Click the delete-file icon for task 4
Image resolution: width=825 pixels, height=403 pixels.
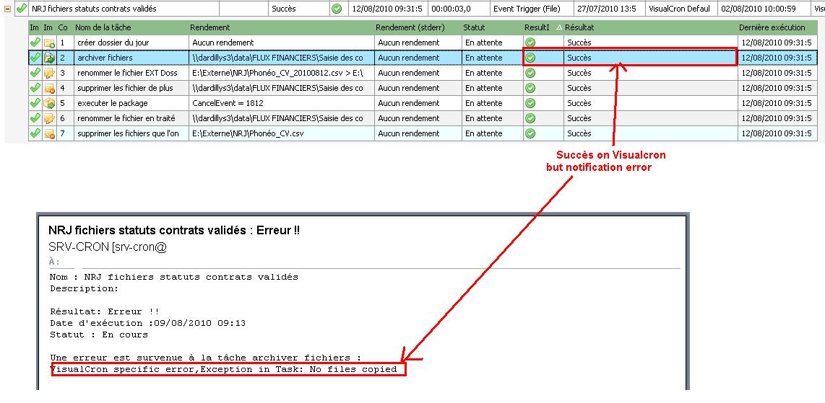[49, 88]
